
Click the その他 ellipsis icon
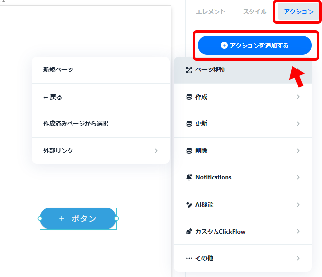(189, 258)
